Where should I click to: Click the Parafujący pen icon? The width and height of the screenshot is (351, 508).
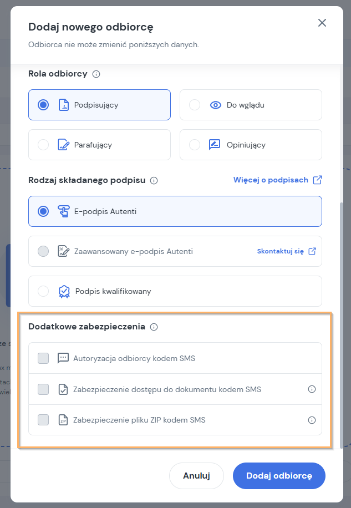click(x=63, y=145)
